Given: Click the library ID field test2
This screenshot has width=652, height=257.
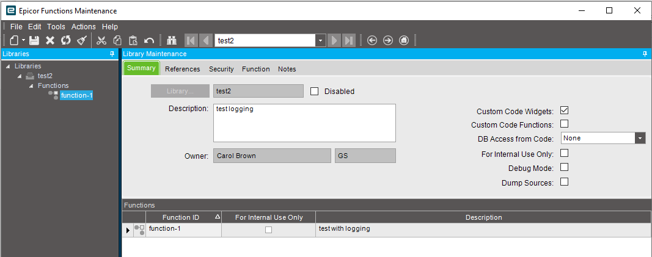Looking at the screenshot, I should point(258,92).
